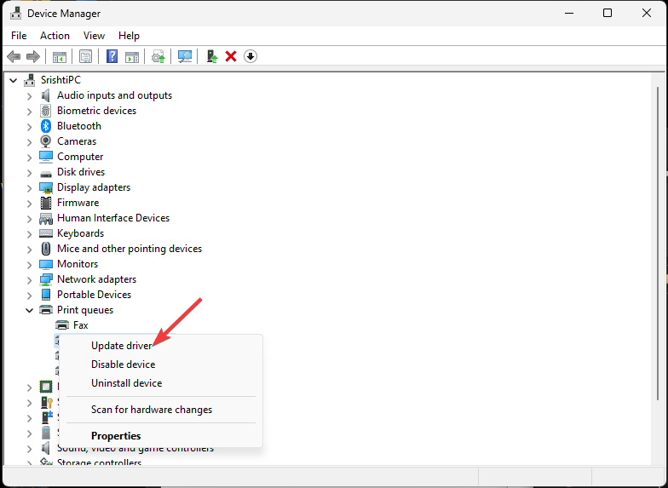Toggle the Show/Hide Action Pane toolbar icon

[132, 56]
